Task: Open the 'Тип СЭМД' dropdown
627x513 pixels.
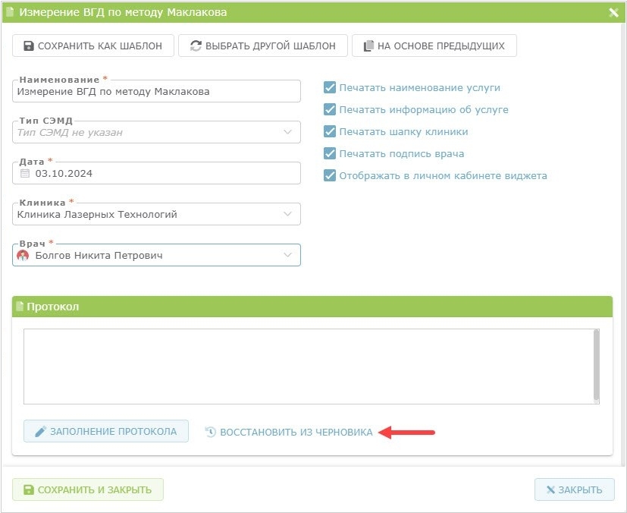Action: (156, 132)
